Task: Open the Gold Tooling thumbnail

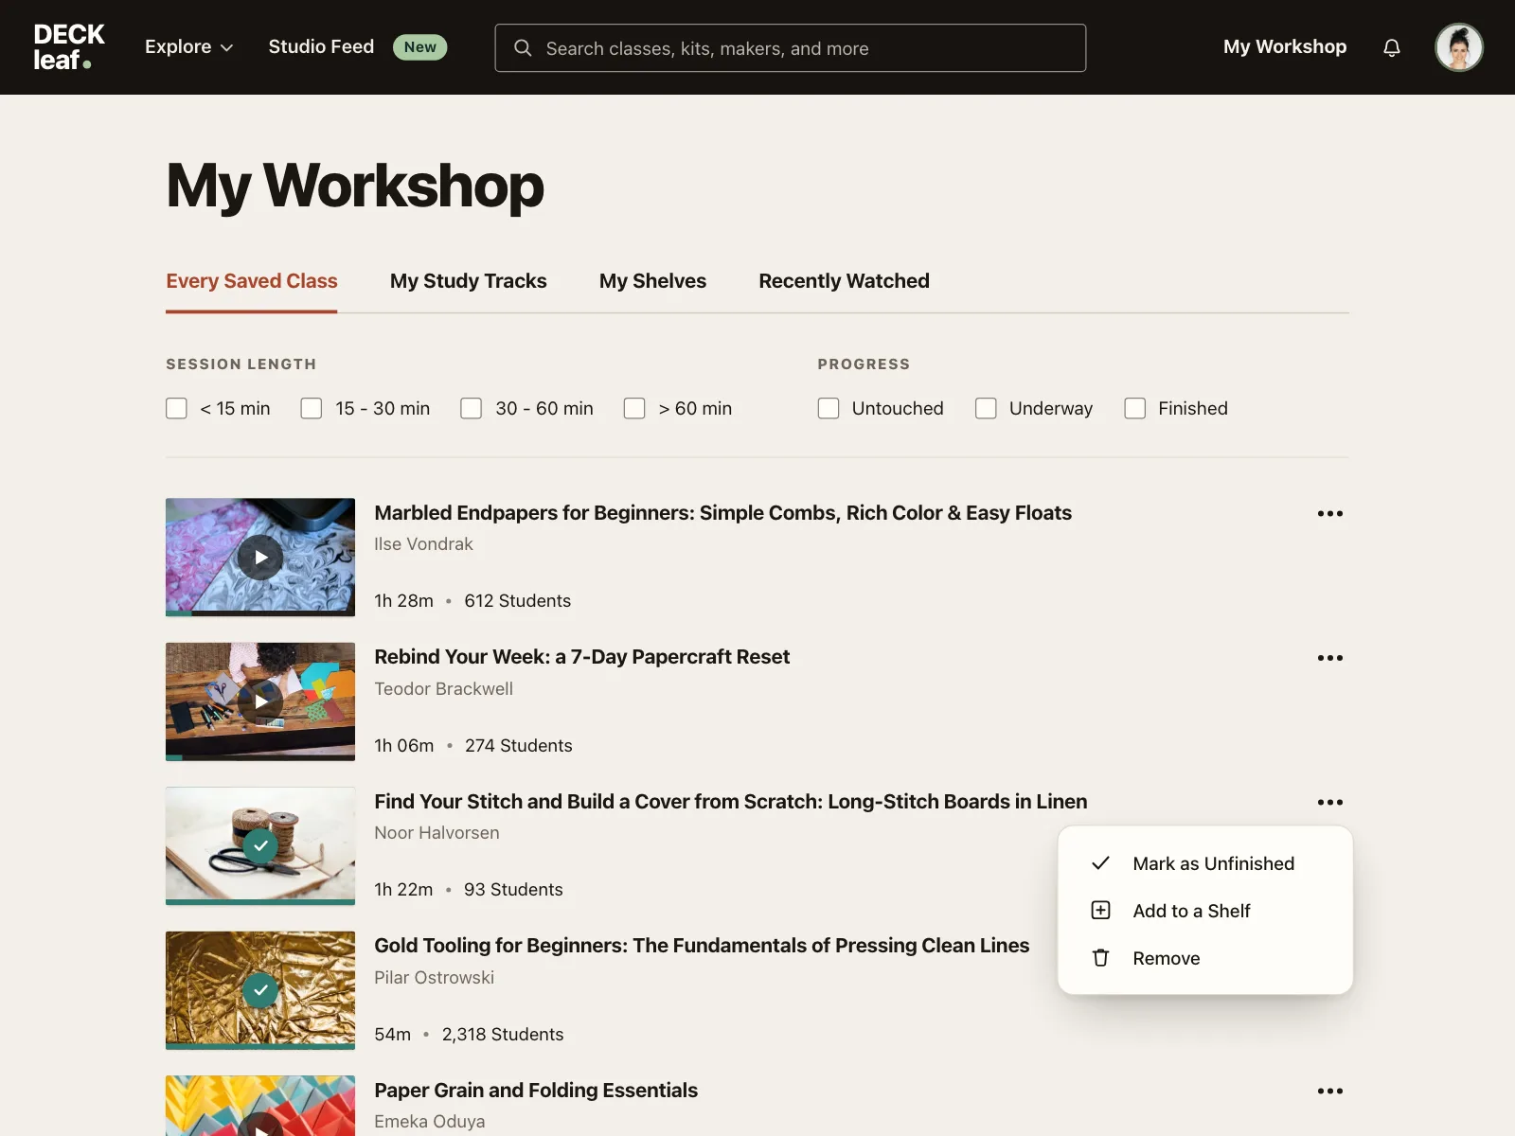Action: point(260,991)
